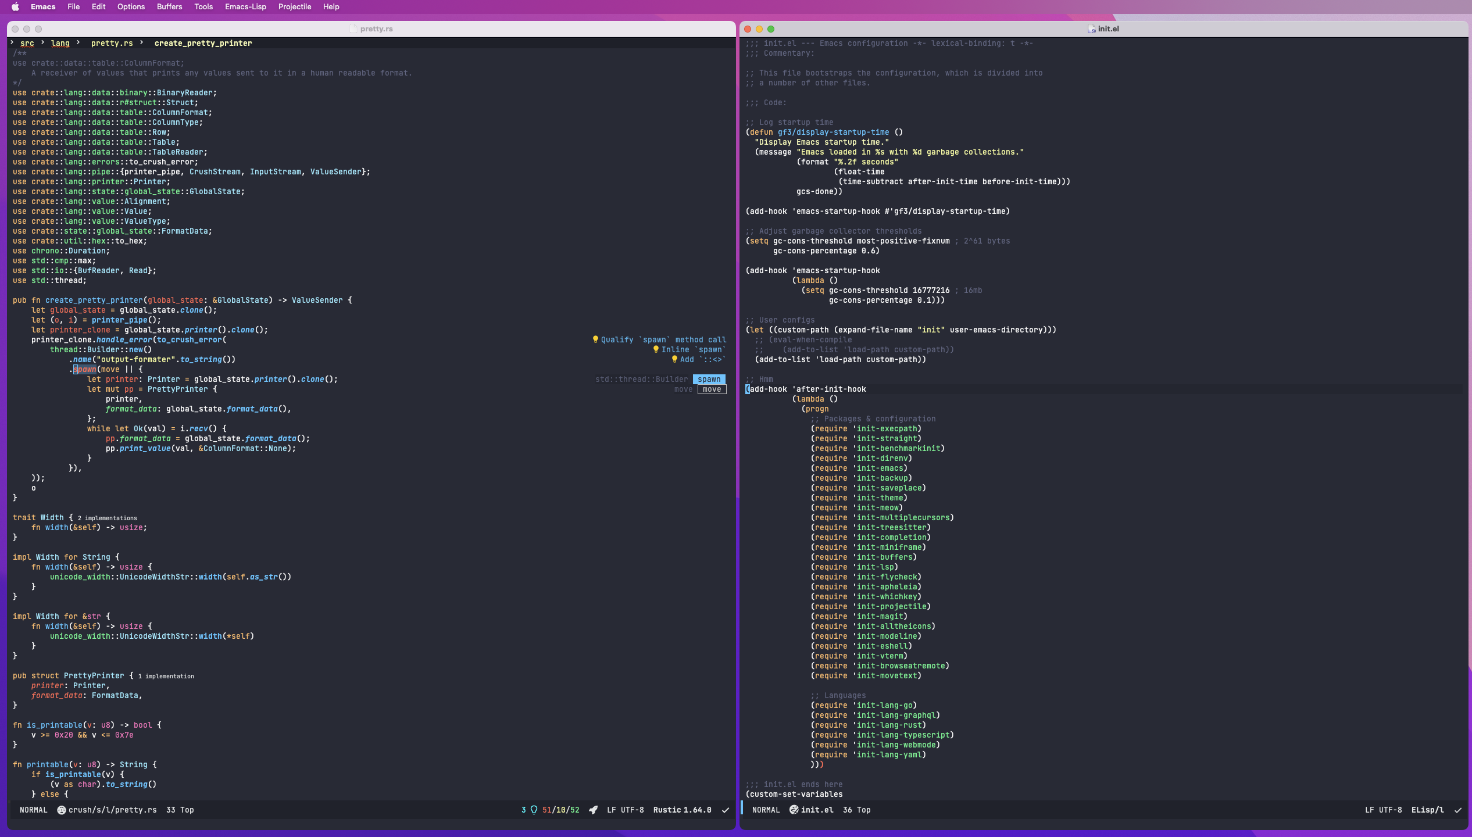Open the Edit menu
1472x837 pixels.
[x=98, y=7]
